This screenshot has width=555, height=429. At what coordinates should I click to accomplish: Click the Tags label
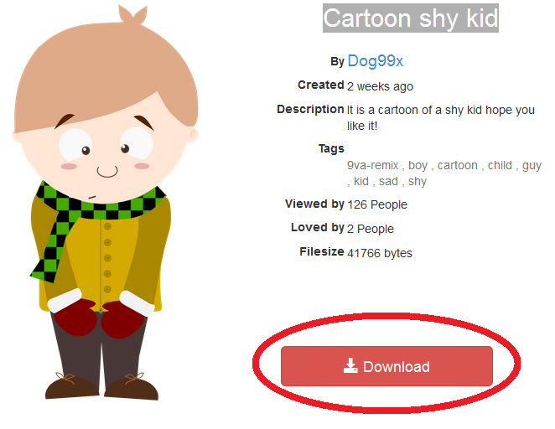[x=331, y=148]
